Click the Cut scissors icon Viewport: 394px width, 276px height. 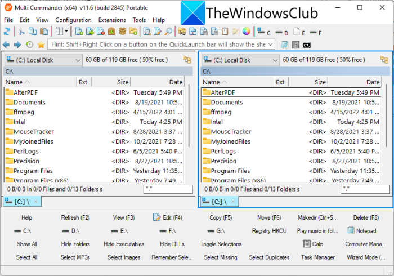pos(21,32)
